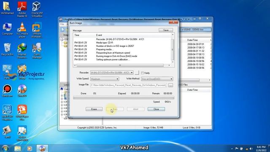This screenshot has height=152, width=270.
Task: Open Oracle VM VirtualBox desktop shortcut
Action: pos(37,9)
